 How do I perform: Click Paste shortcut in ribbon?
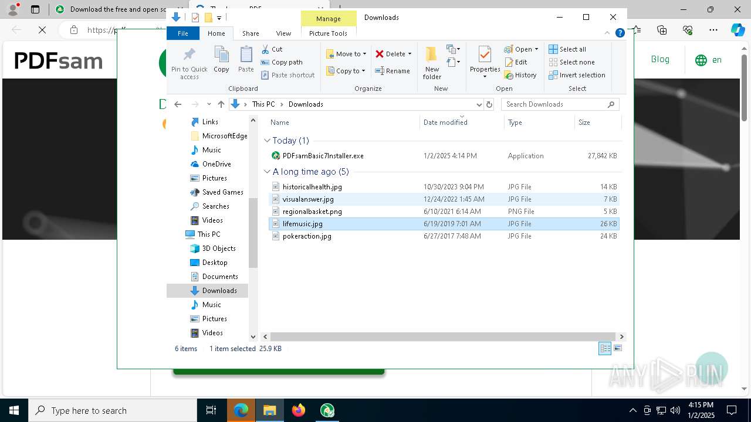(x=287, y=75)
